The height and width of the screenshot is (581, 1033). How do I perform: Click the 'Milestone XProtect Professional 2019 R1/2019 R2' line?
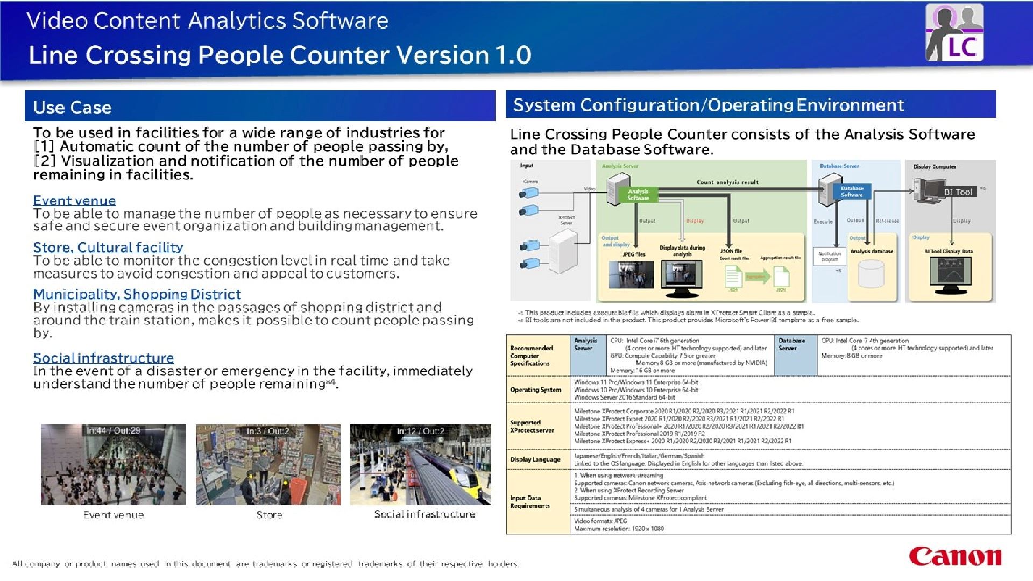point(639,434)
